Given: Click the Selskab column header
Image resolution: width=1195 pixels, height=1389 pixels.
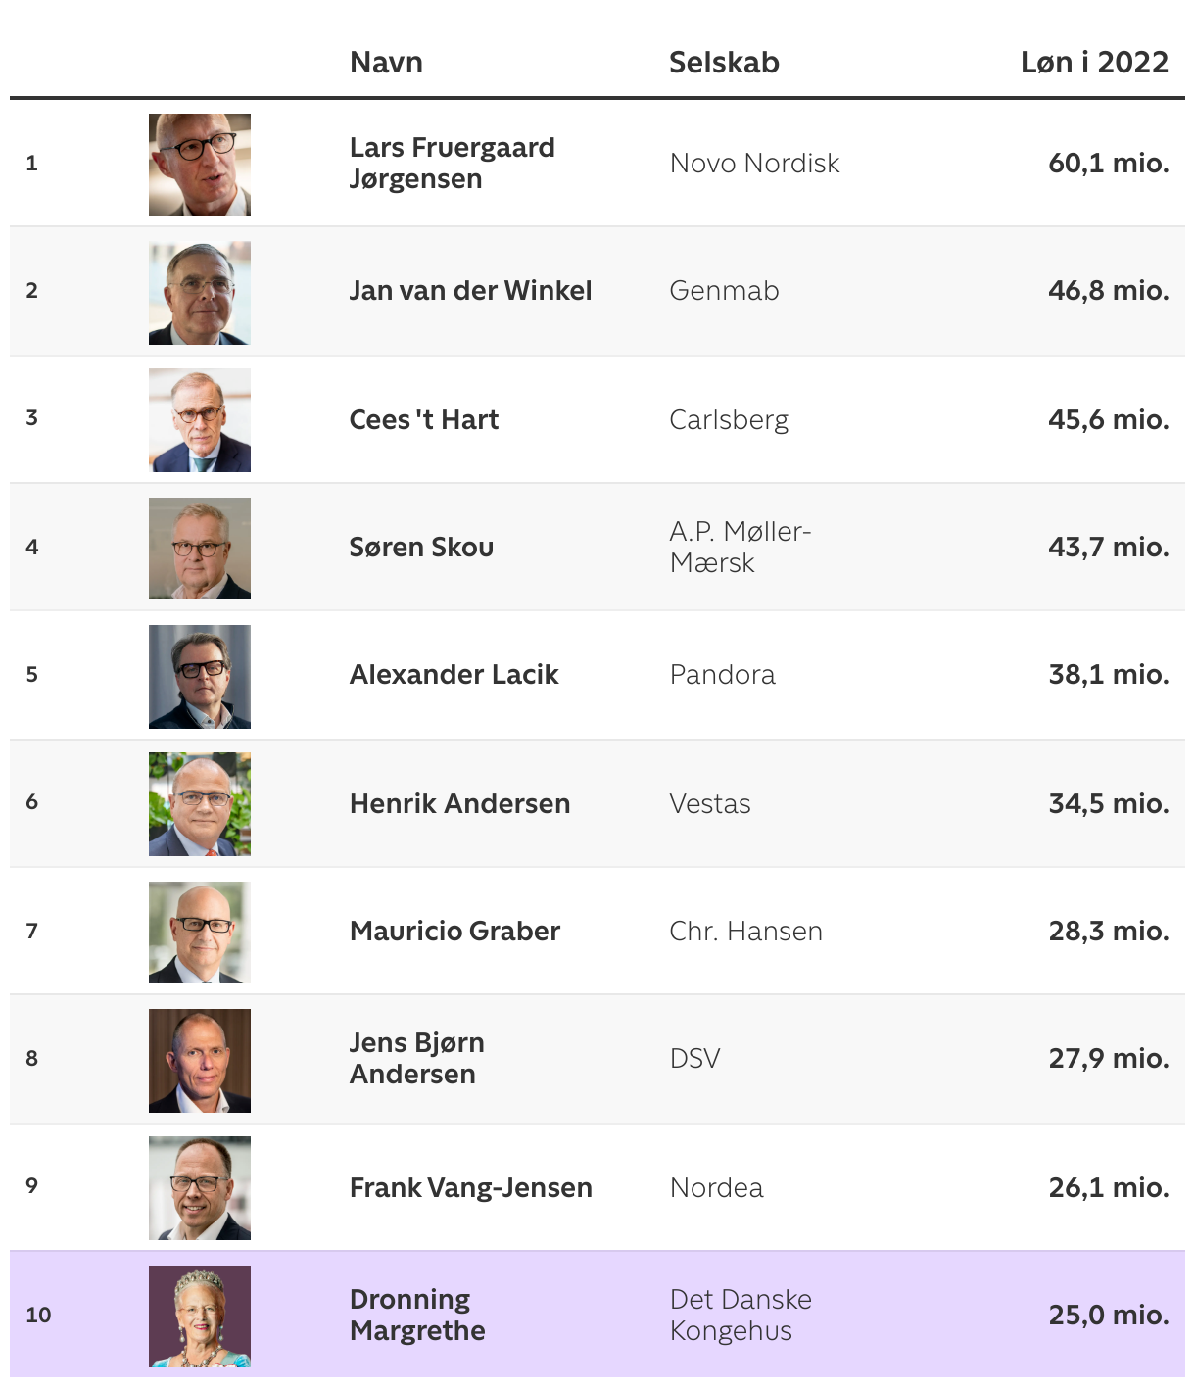Looking at the screenshot, I should [x=724, y=63].
